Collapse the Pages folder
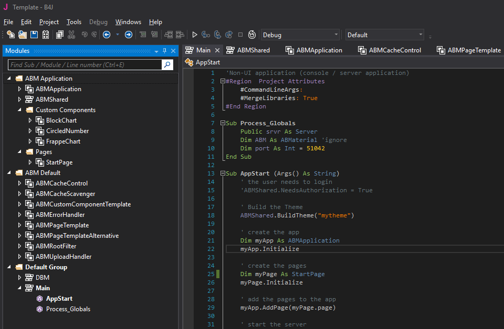 (x=19, y=152)
